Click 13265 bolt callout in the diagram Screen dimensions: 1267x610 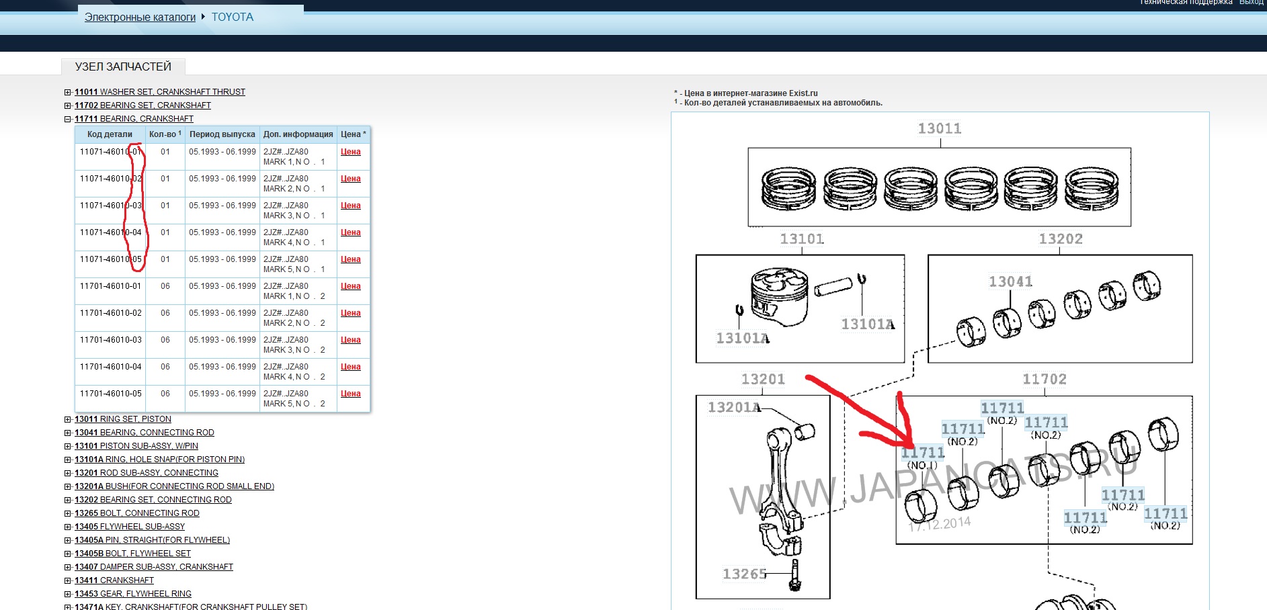click(744, 574)
